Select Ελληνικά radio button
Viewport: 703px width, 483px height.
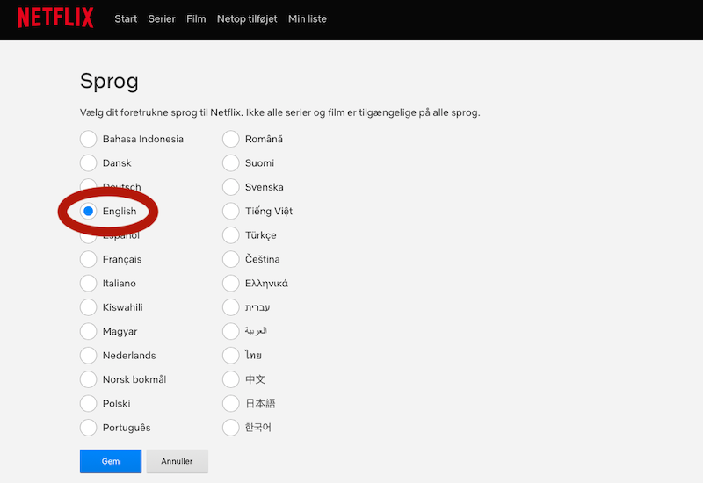pyautogui.click(x=231, y=283)
